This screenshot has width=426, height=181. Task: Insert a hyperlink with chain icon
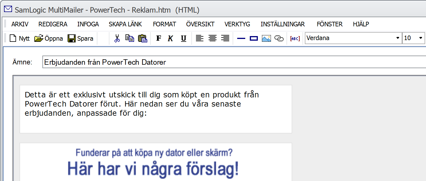[x=279, y=38]
